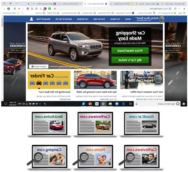The width and height of the screenshot is (188, 172).
Task: Open the Dropbox app on the taskbar
Action: tap(97, 104)
